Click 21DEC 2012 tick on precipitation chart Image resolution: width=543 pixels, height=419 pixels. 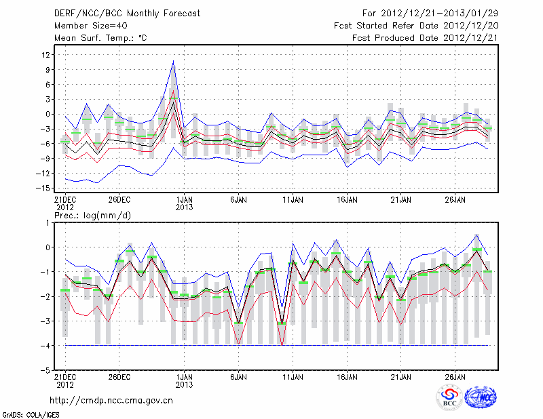point(64,379)
